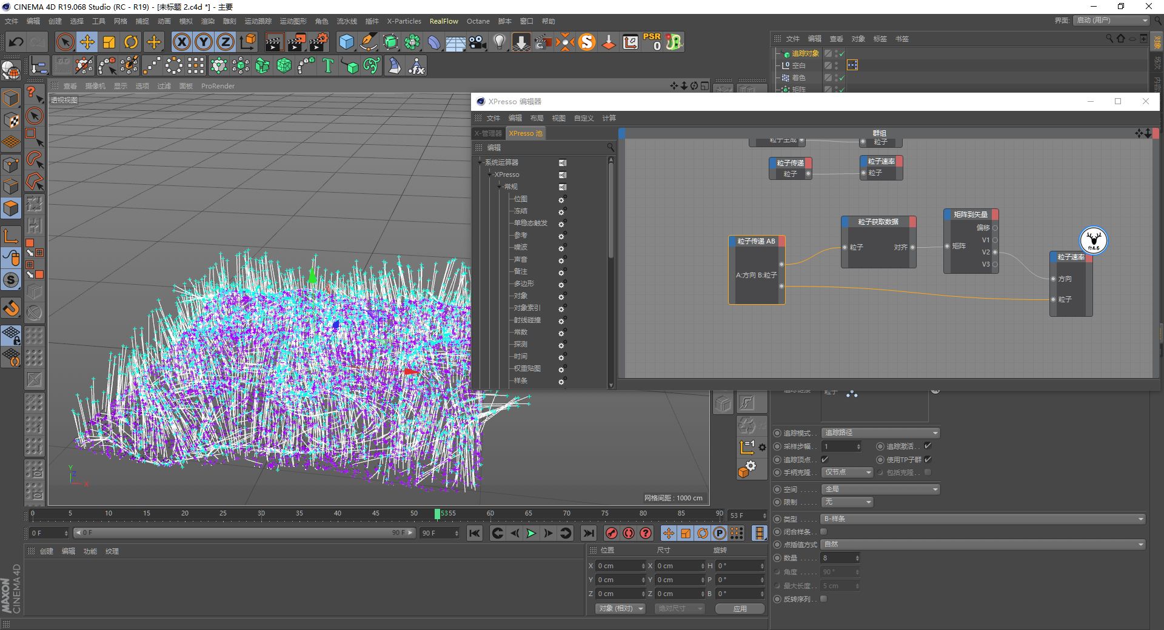Image resolution: width=1164 pixels, height=630 pixels.
Task: Switch to the XPresso 池 tab
Action: (x=525, y=133)
